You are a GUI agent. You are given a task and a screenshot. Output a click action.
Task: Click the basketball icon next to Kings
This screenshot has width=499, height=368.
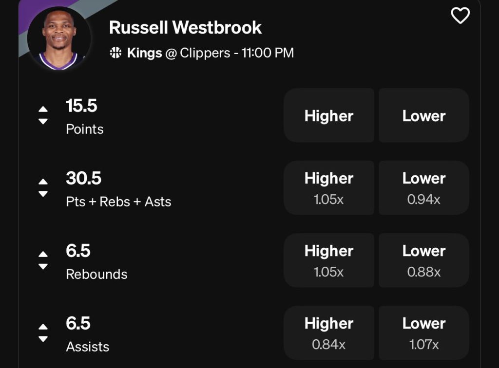pyautogui.click(x=115, y=53)
